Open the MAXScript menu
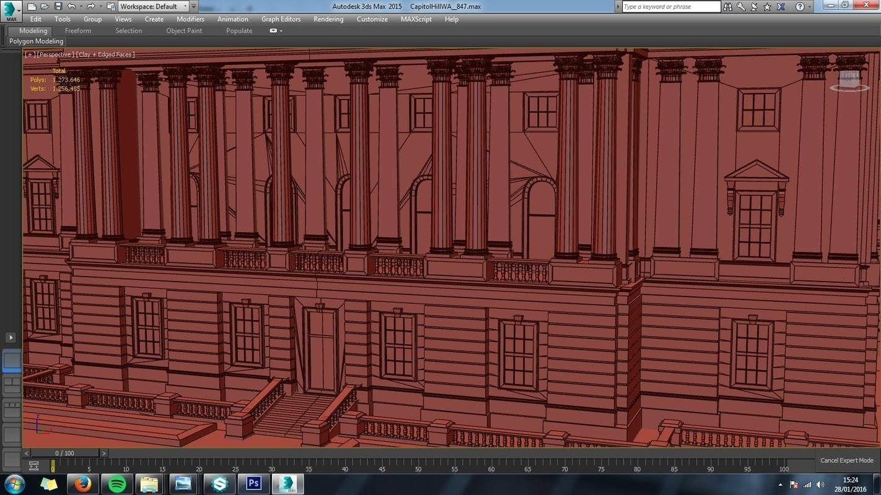This screenshot has width=881, height=495. point(416,19)
